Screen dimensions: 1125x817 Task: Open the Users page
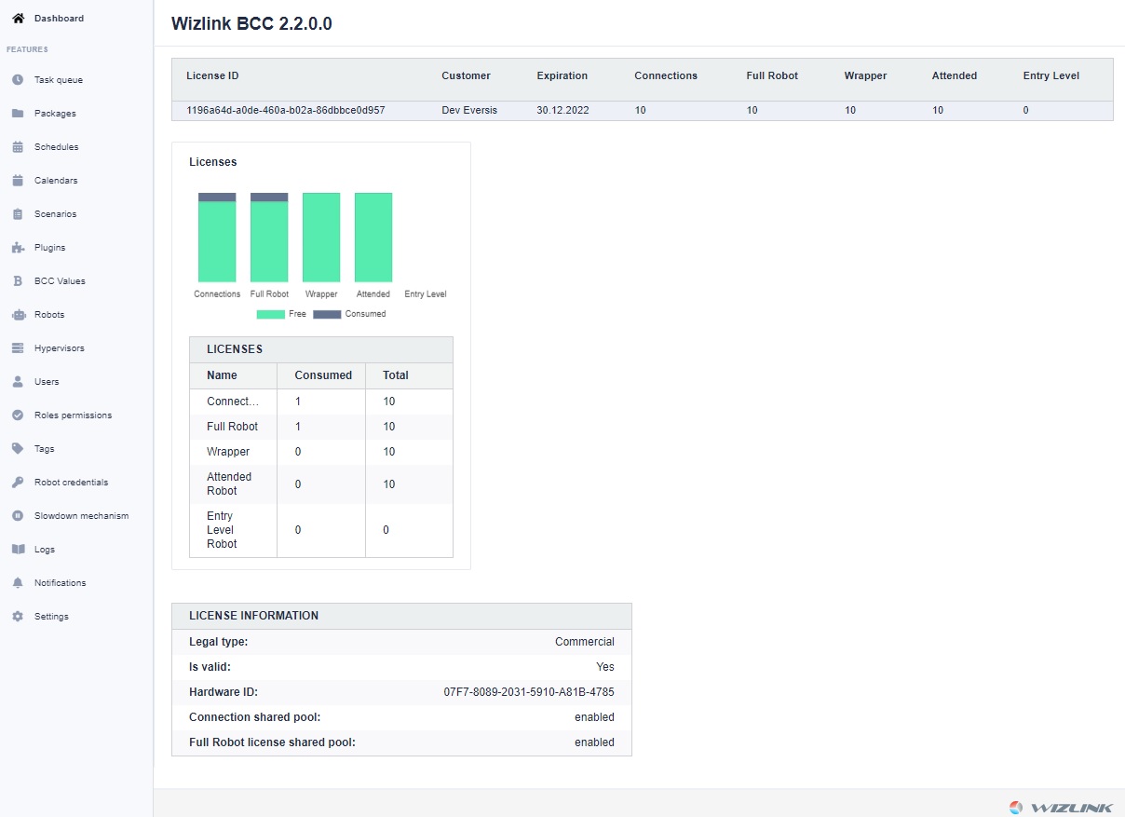pyautogui.click(x=47, y=382)
